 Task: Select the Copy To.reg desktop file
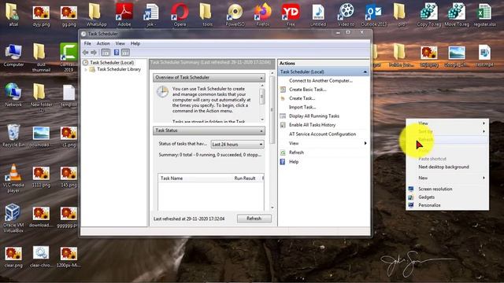(x=428, y=13)
